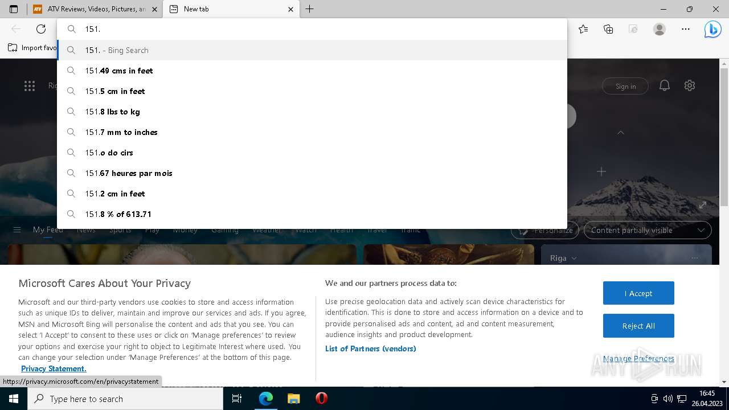Viewport: 729px width, 410px height.
Task: Open Bing chat sidebar icon
Action: 712,29
